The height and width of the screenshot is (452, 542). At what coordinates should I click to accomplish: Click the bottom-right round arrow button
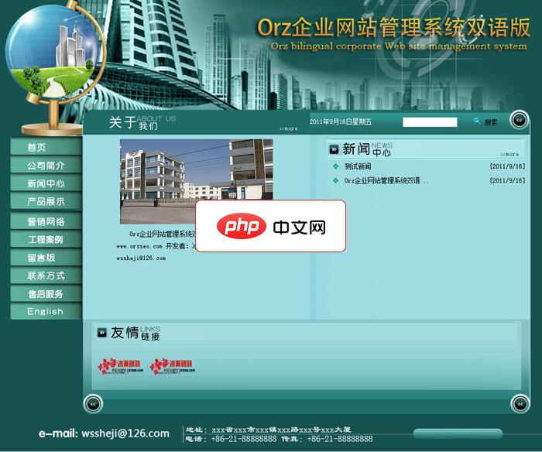pyautogui.click(x=520, y=403)
